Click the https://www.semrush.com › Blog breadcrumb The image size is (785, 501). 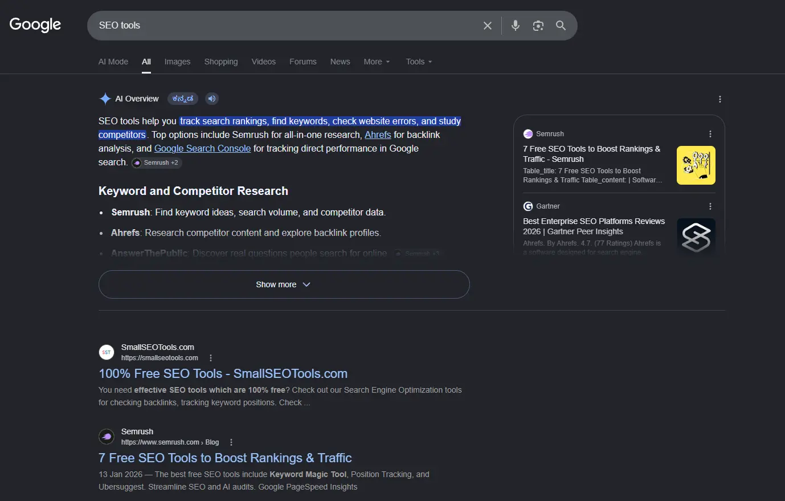(170, 442)
